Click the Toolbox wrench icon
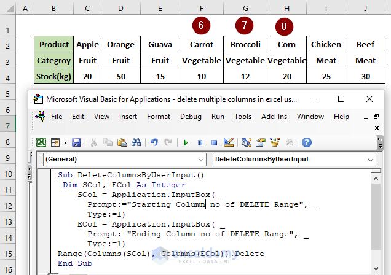The width and height of the screenshot is (391, 275). coord(290,142)
